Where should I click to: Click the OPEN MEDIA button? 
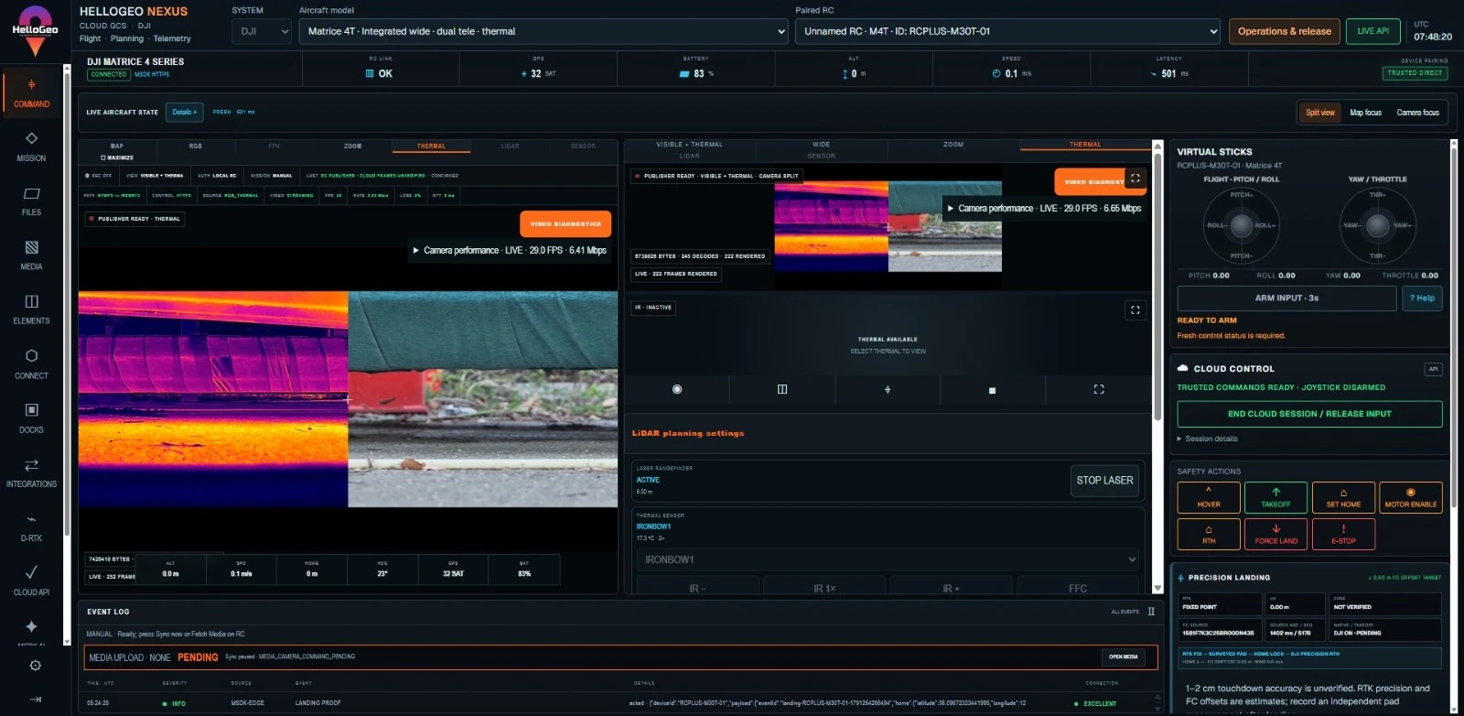point(1123,656)
